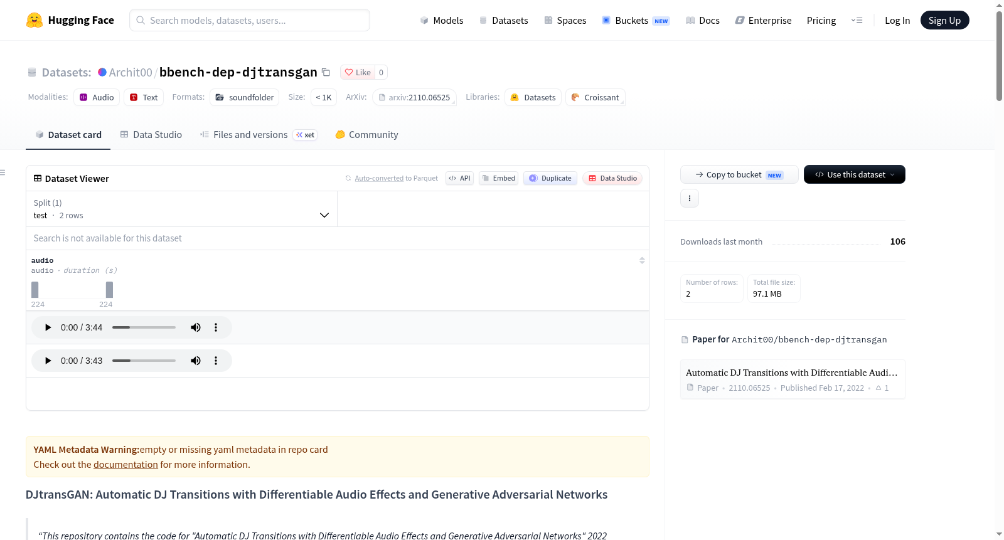Click the Log In link

pos(897,20)
